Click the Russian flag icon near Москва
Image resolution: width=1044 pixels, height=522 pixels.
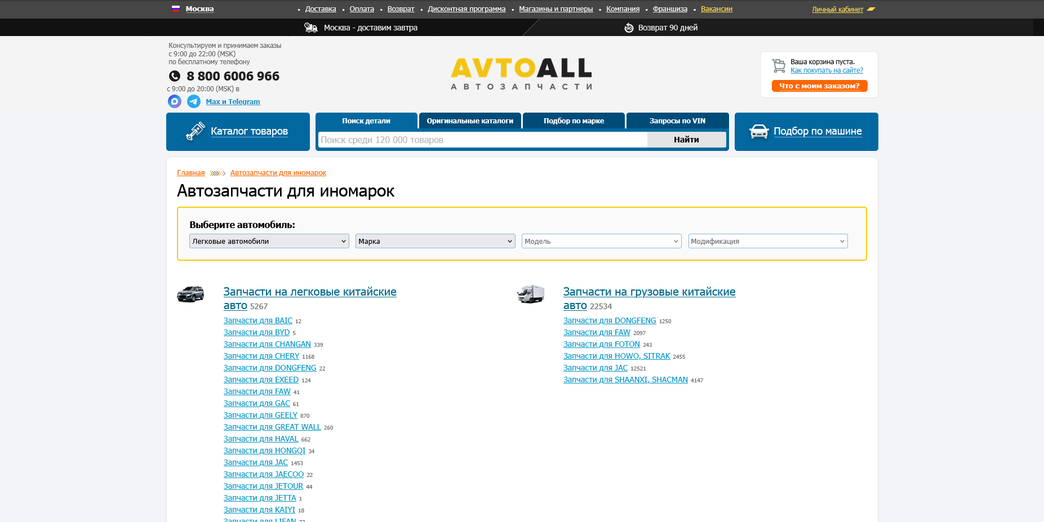pos(176,8)
